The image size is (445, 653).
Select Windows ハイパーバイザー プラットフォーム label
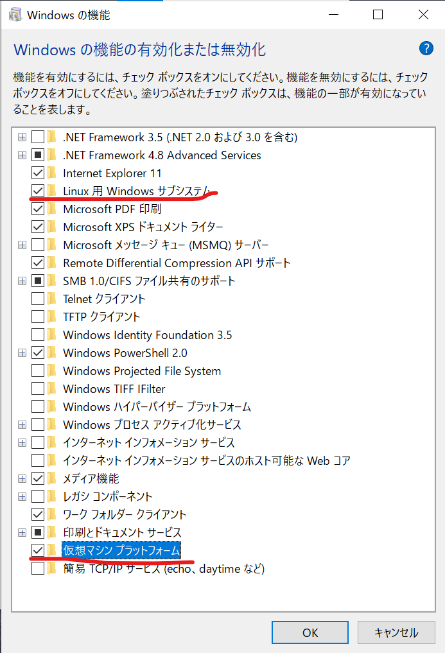pyautogui.click(x=157, y=406)
